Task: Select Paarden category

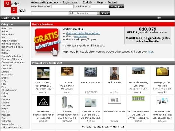Action: click(6, 115)
